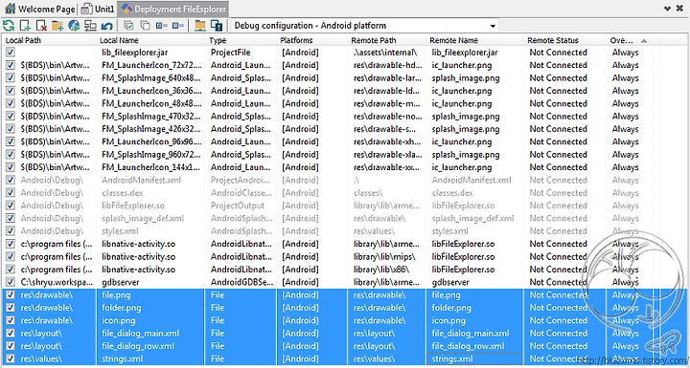Image resolution: width=690 pixels, height=368 pixels.
Task: Select the FM_LauncherIcon_144x1 local name
Action: [x=151, y=167]
